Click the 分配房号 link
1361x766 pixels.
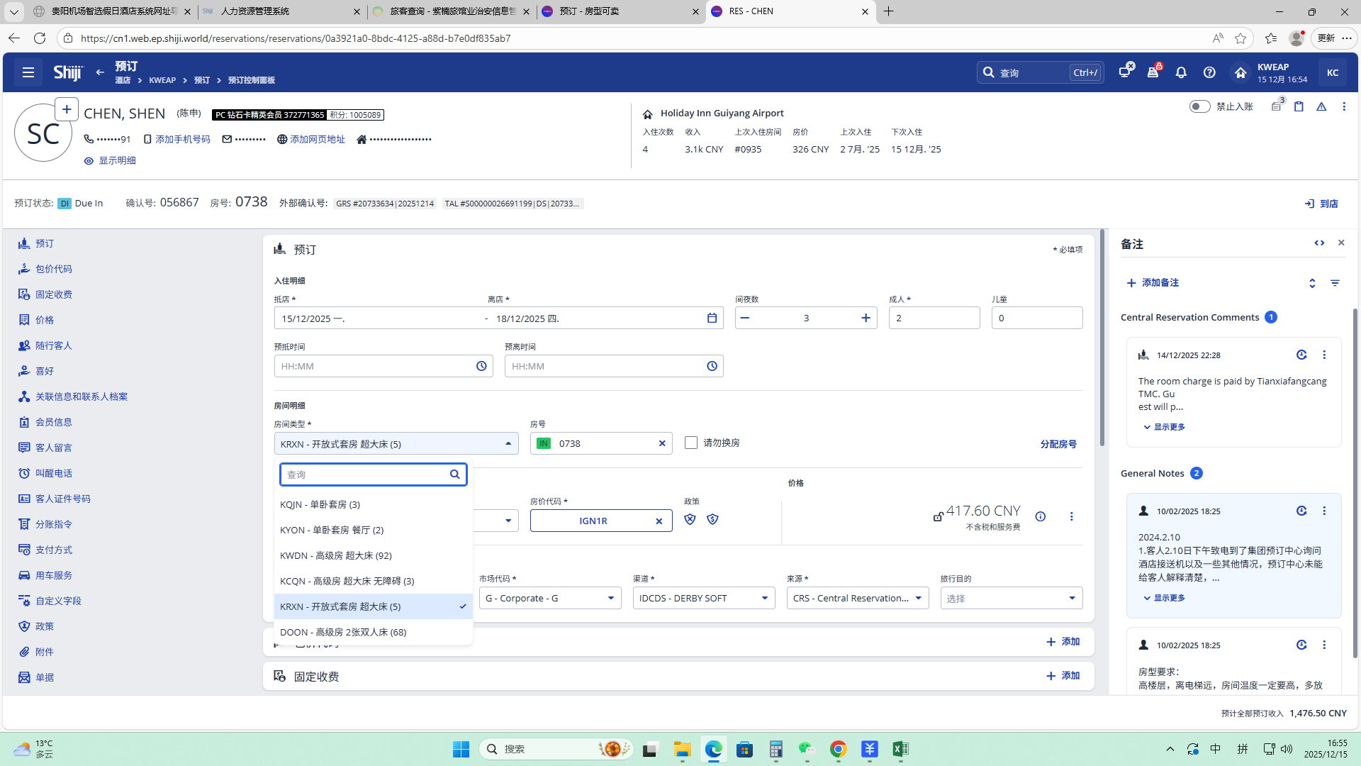tap(1058, 444)
